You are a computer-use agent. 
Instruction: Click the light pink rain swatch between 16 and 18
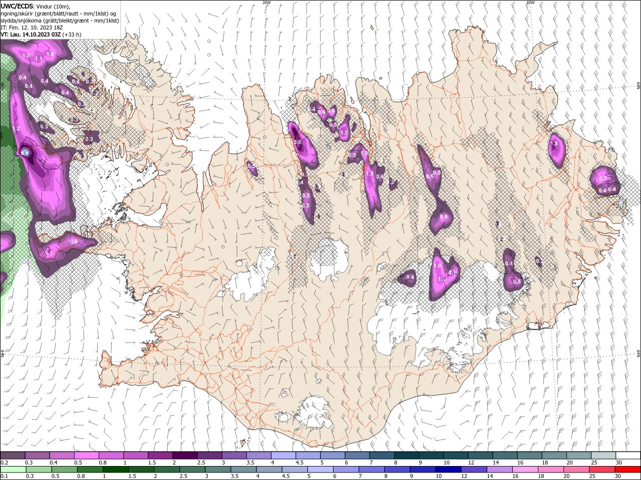point(524,469)
